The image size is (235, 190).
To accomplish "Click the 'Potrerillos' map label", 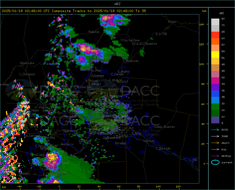I will pyautogui.click(x=48, y=107).
